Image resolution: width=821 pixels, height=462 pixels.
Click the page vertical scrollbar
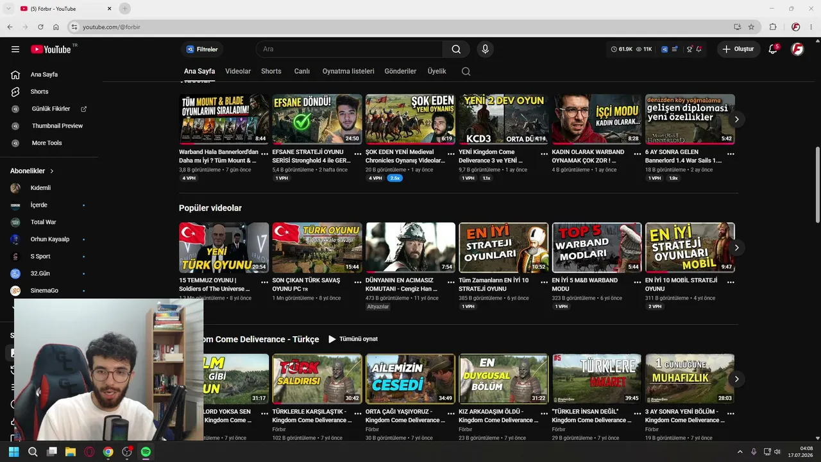(x=817, y=185)
